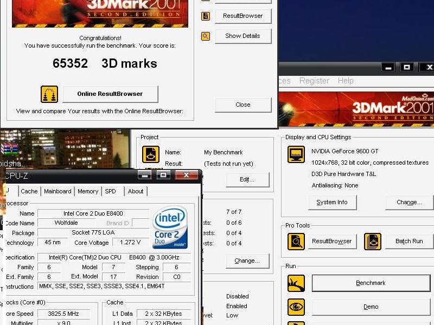Viewport: 434px width, 325px height.
Task: Click the Package field showing Socket 775 LGA
Action: [93, 233]
